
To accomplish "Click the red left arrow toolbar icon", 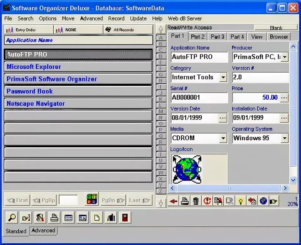I will pos(173,201).
